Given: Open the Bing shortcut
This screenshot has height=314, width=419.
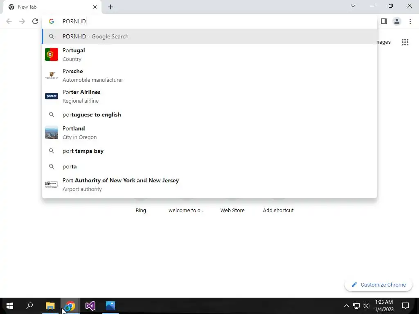Looking at the screenshot, I should (141, 211).
